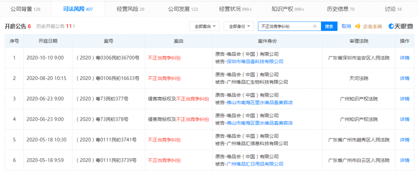Screen dimensions: 418x172
Task: Expand 历史开庭公告 11 list
Action: pos(56,26)
